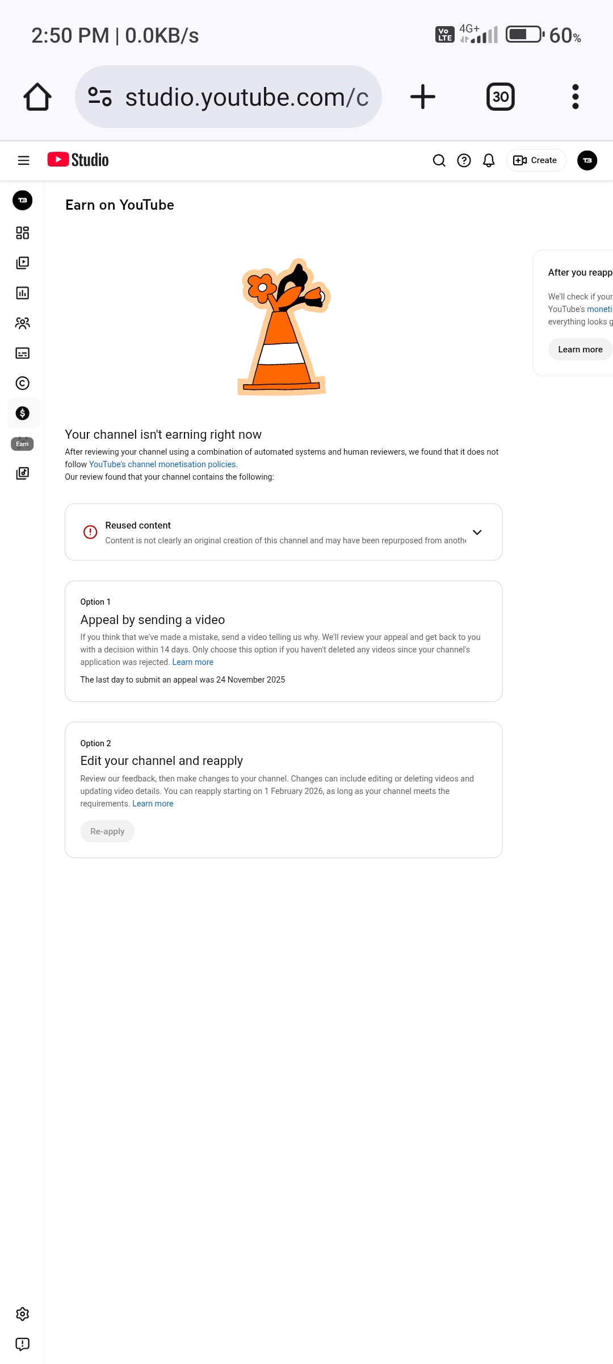Open the Earn dollar tab in sidebar
This screenshot has height=1364, width=613.
point(23,413)
